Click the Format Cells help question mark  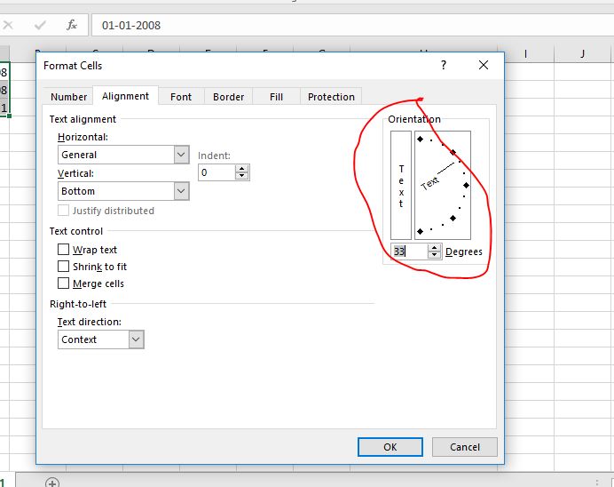[x=444, y=65]
